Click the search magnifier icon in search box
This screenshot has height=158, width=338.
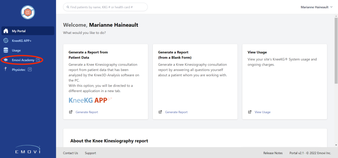click(x=68, y=7)
